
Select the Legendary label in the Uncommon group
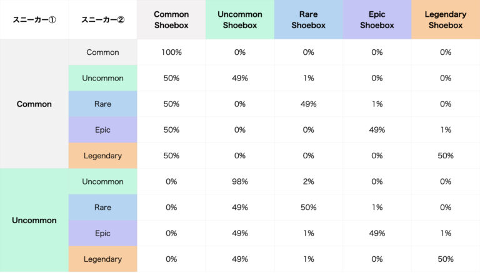(103, 259)
